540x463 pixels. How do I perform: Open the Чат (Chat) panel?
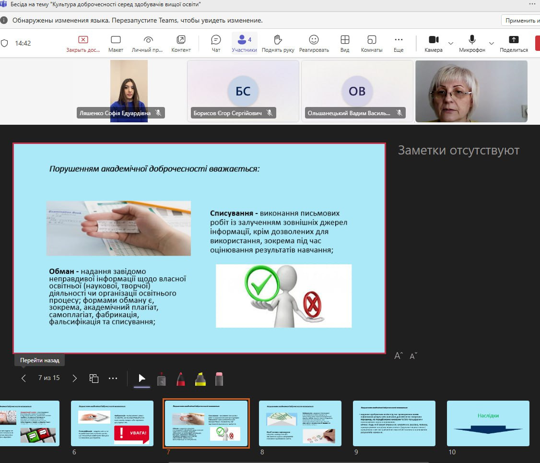[x=216, y=43]
